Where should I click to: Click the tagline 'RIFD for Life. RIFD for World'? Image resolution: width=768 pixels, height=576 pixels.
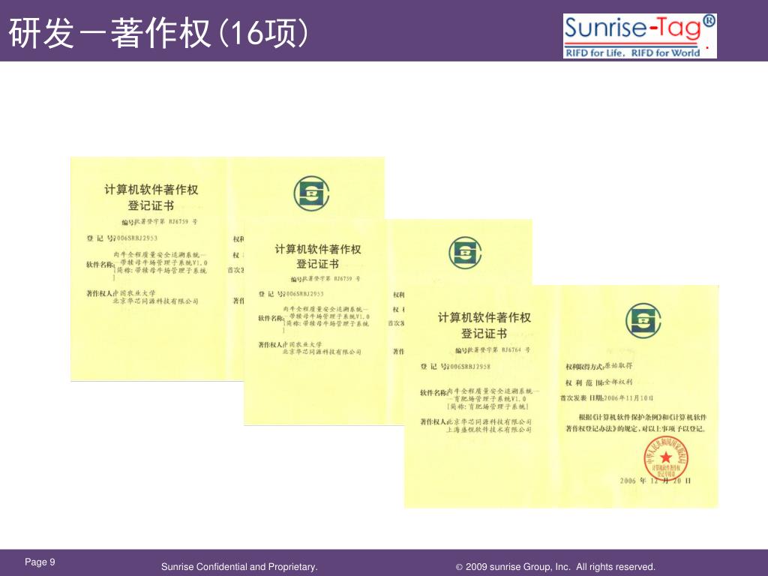point(632,53)
